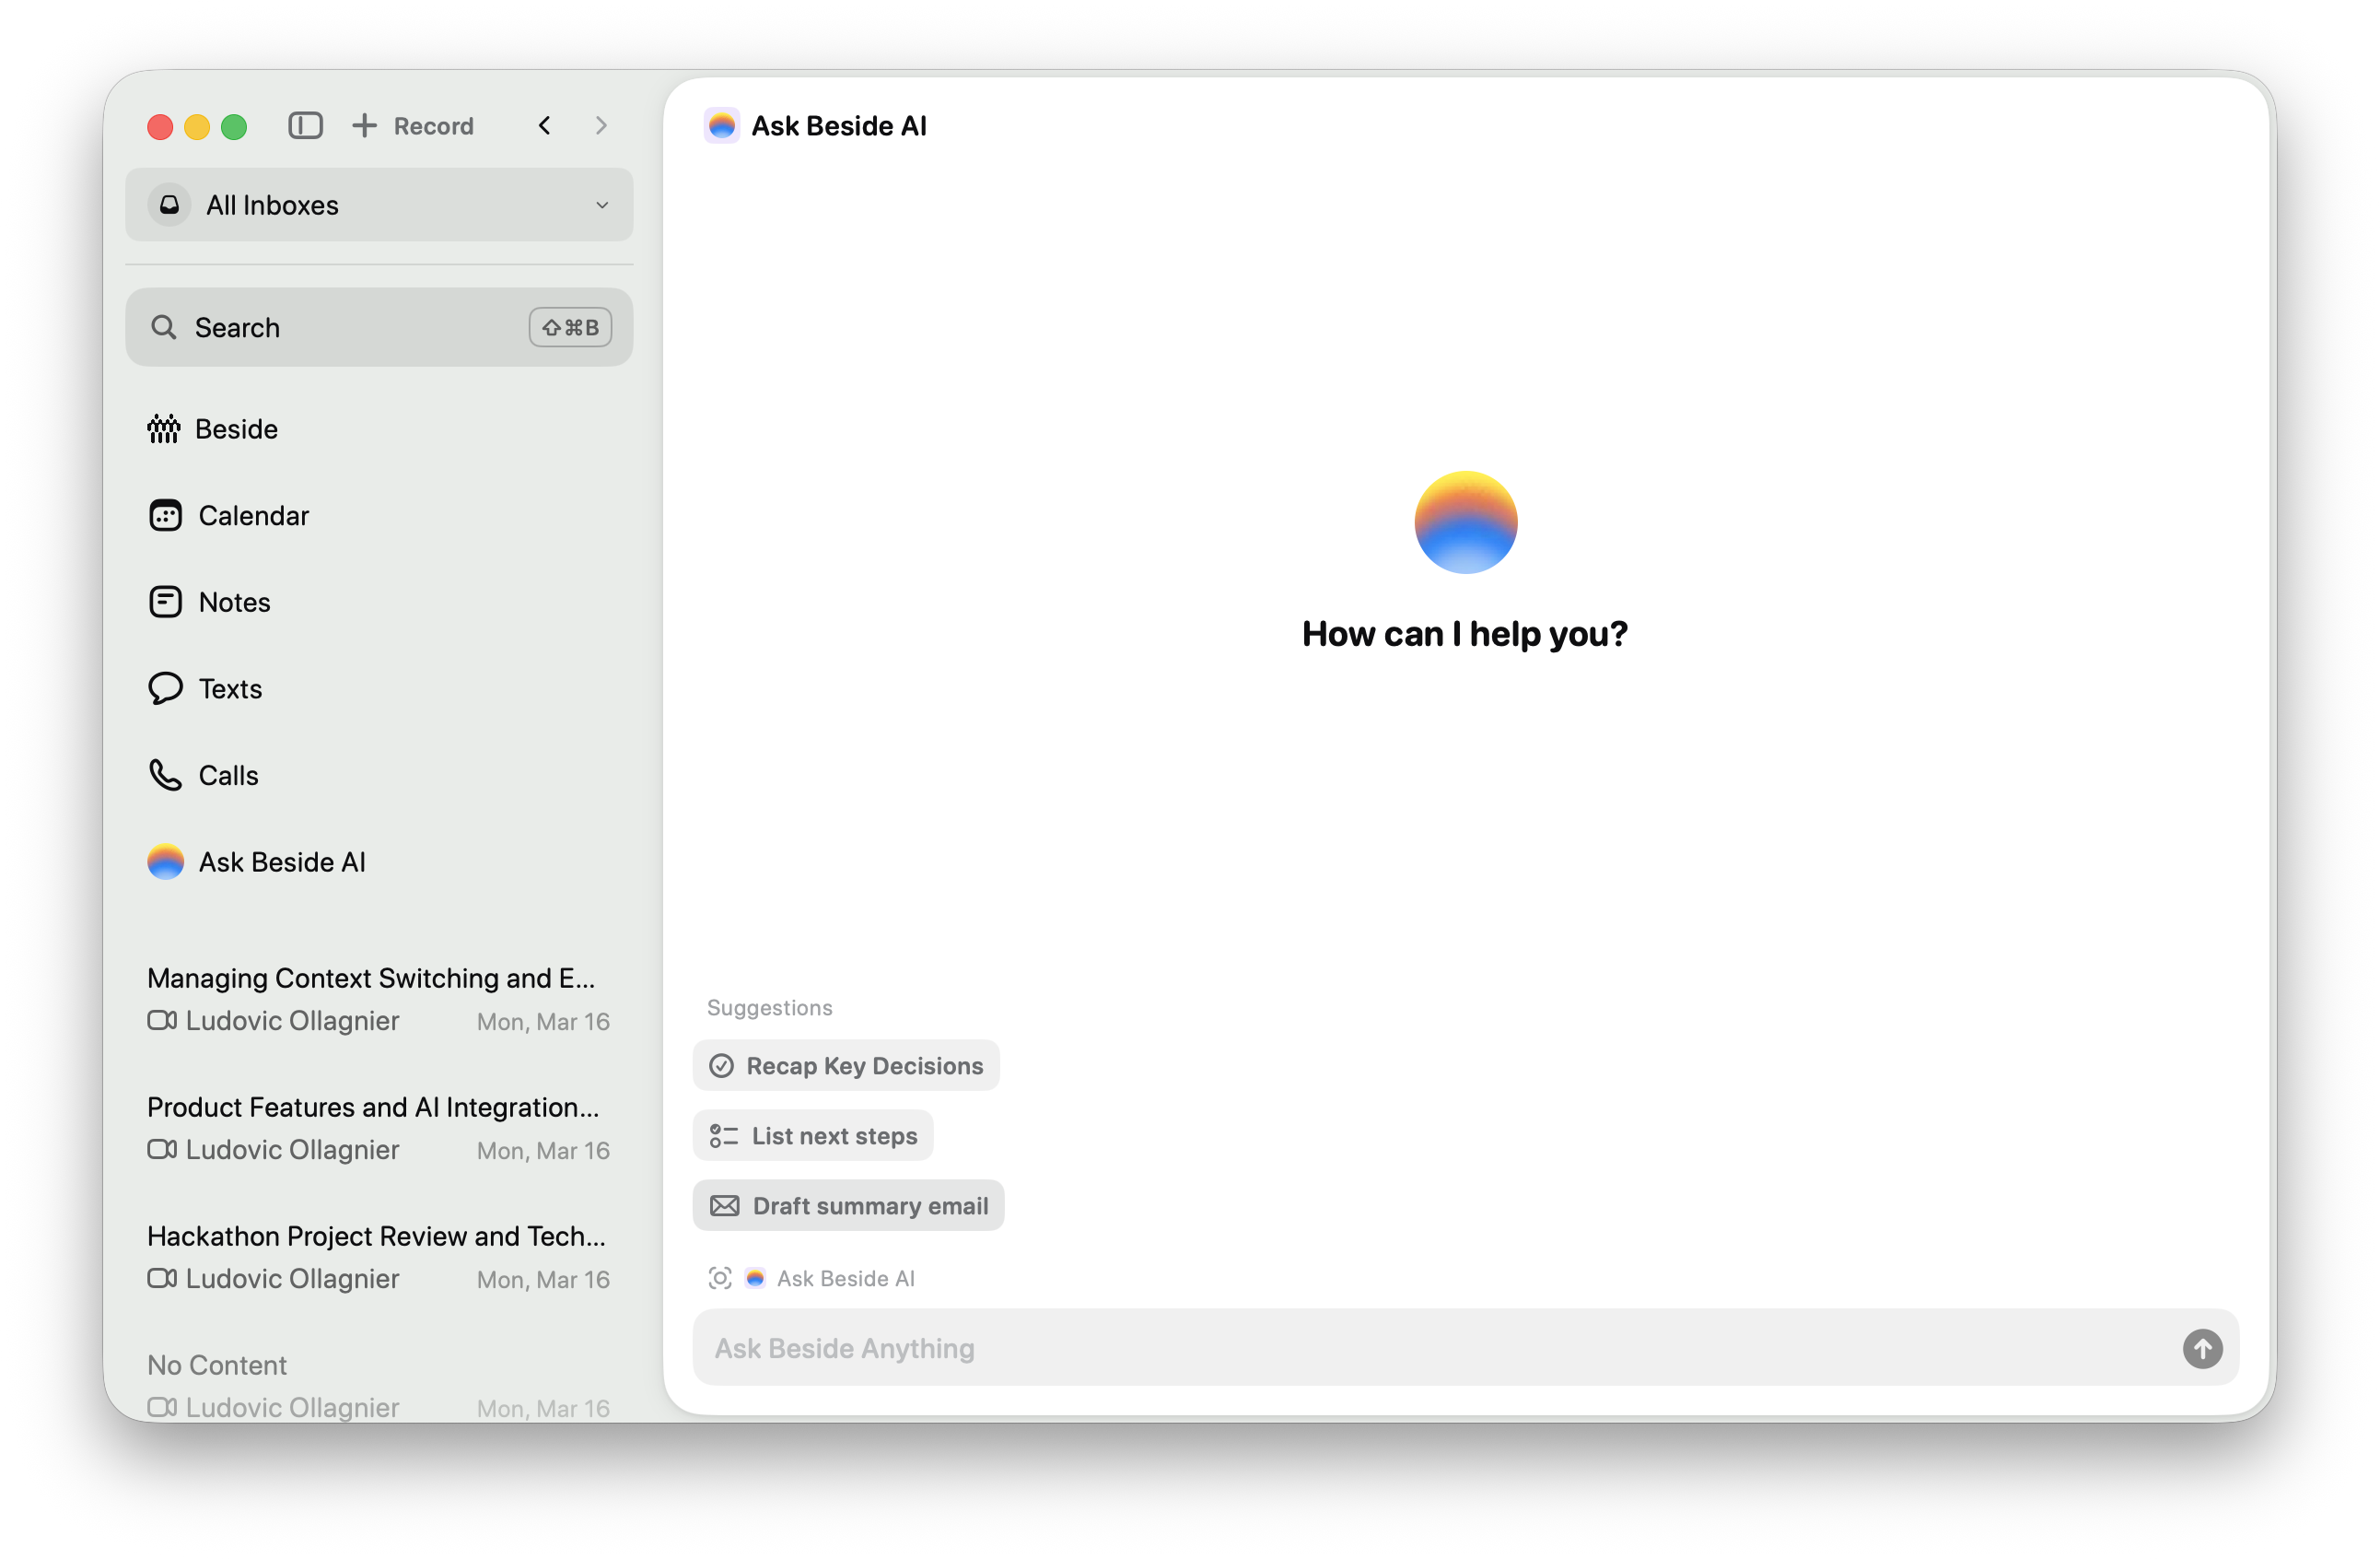Click the plus Record button

pyautogui.click(x=413, y=125)
